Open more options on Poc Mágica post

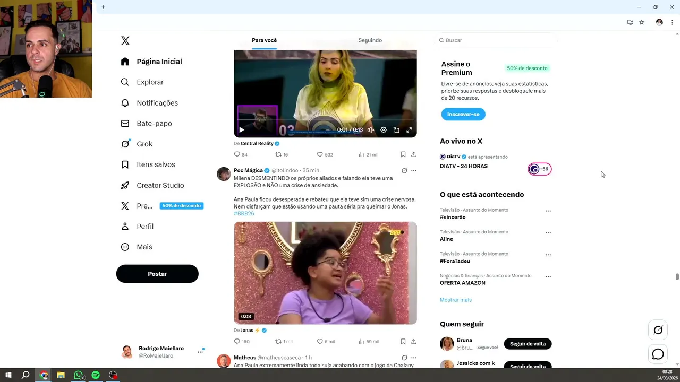click(414, 171)
